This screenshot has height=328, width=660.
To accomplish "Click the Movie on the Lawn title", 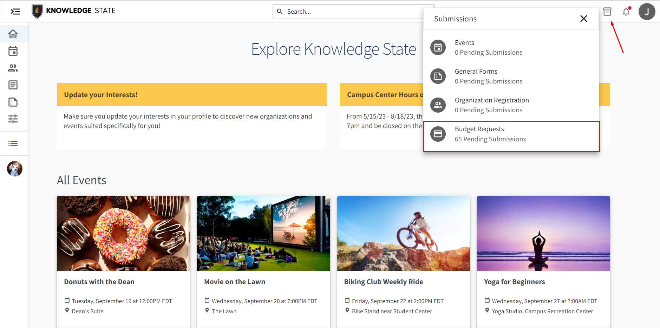I will (x=235, y=282).
